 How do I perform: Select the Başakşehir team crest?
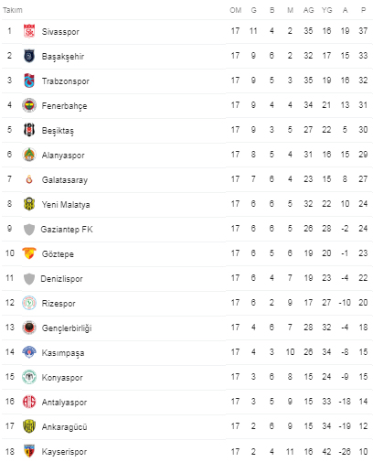tap(29, 56)
